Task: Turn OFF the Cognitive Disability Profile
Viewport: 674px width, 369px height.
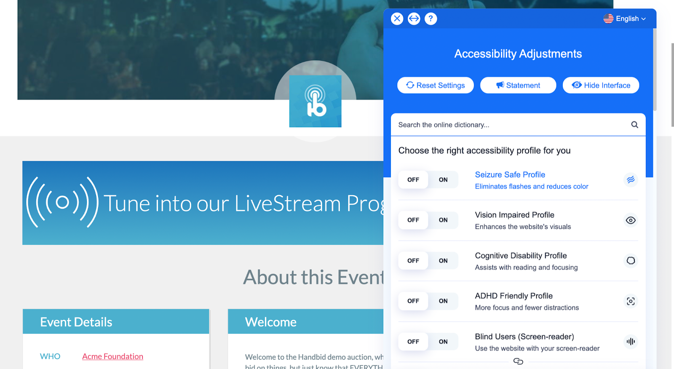Action: click(x=413, y=261)
